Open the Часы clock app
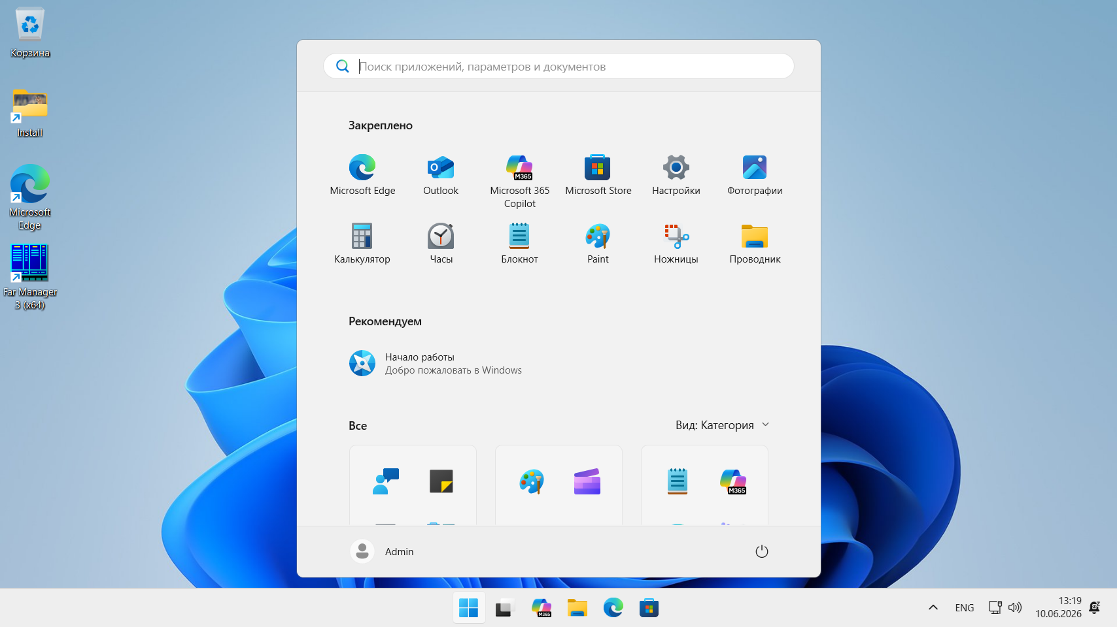 (441, 244)
